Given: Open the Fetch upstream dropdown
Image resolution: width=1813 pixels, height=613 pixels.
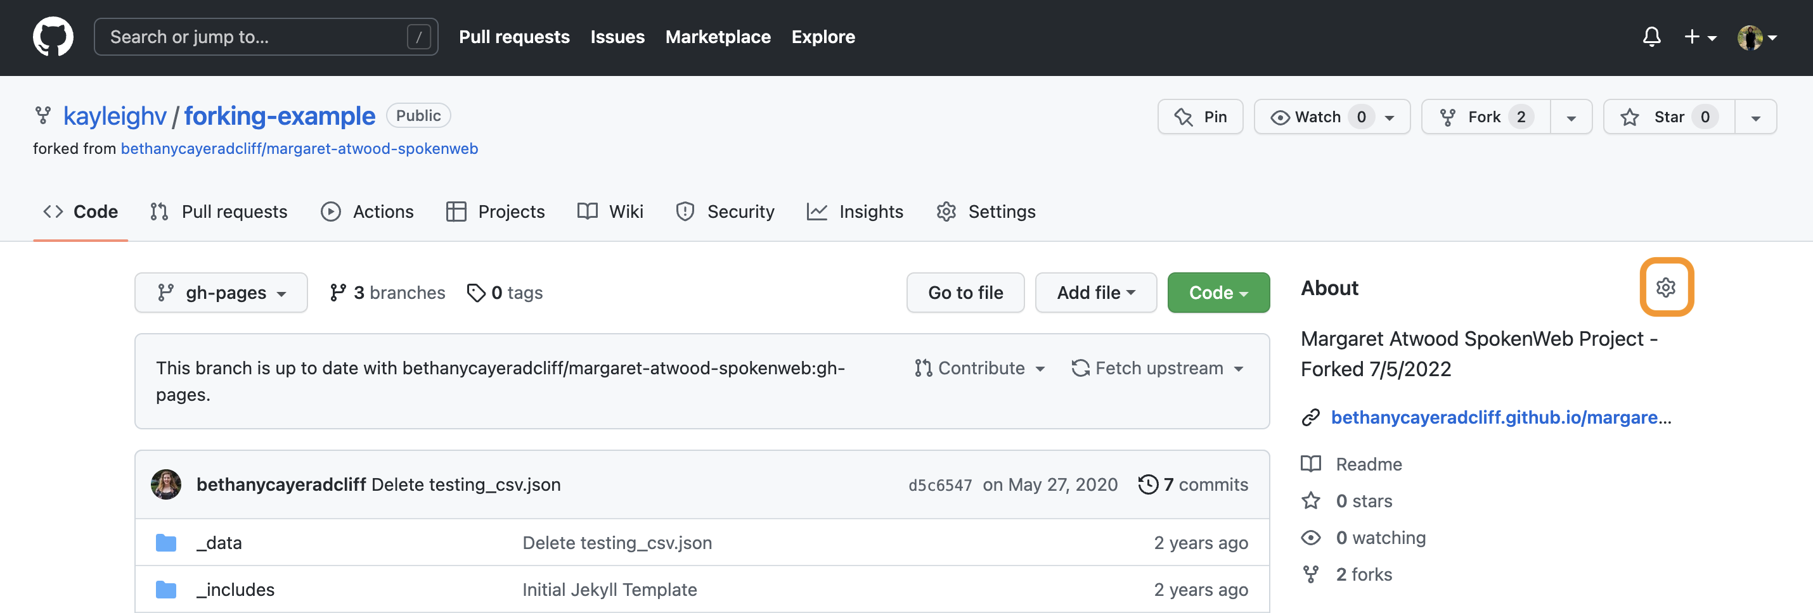Looking at the screenshot, I should pyautogui.click(x=1157, y=368).
